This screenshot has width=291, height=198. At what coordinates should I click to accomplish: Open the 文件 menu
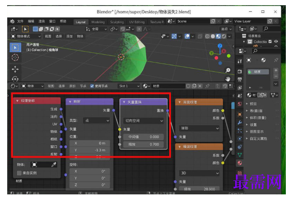click(20, 21)
